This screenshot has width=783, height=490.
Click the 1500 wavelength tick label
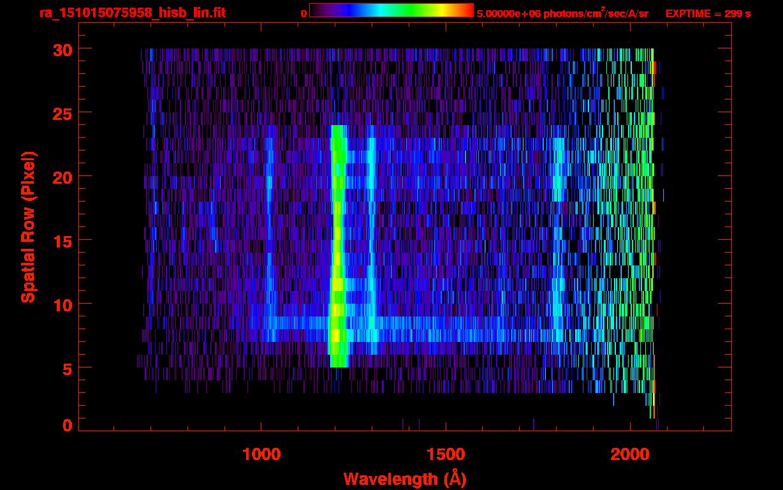[x=445, y=454]
